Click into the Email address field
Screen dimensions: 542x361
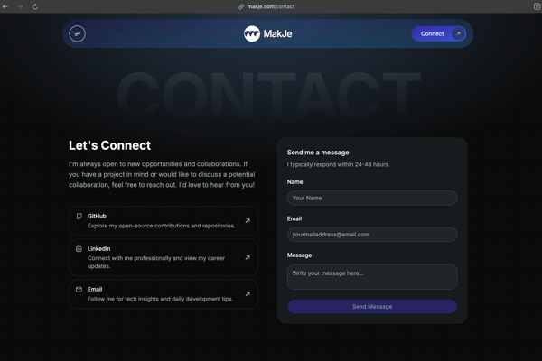[x=372, y=235]
